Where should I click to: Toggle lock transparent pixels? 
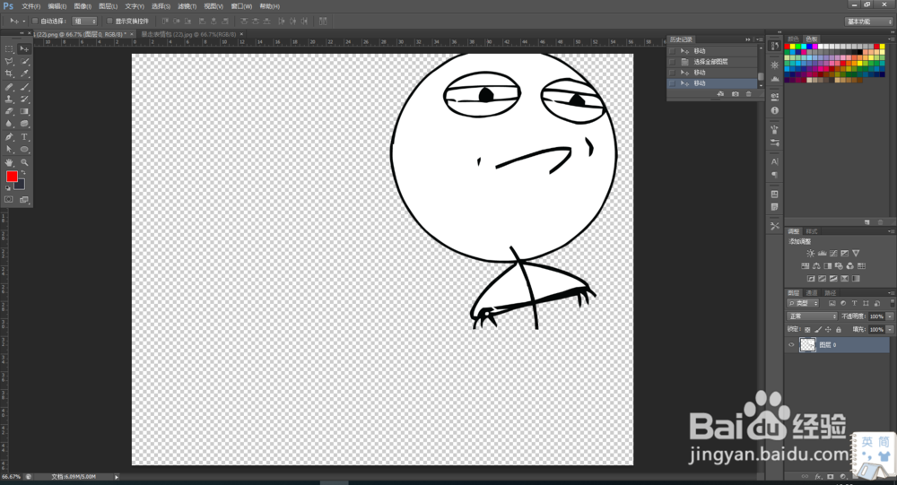807,329
